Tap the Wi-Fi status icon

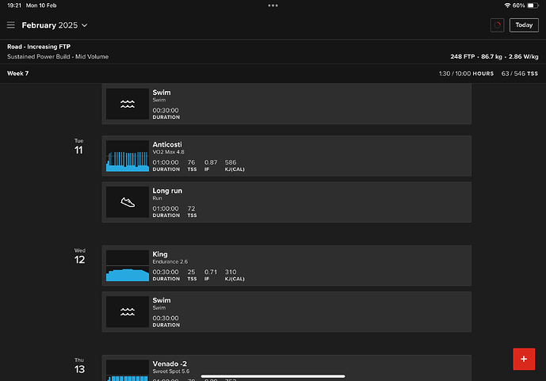[x=507, y=6]
